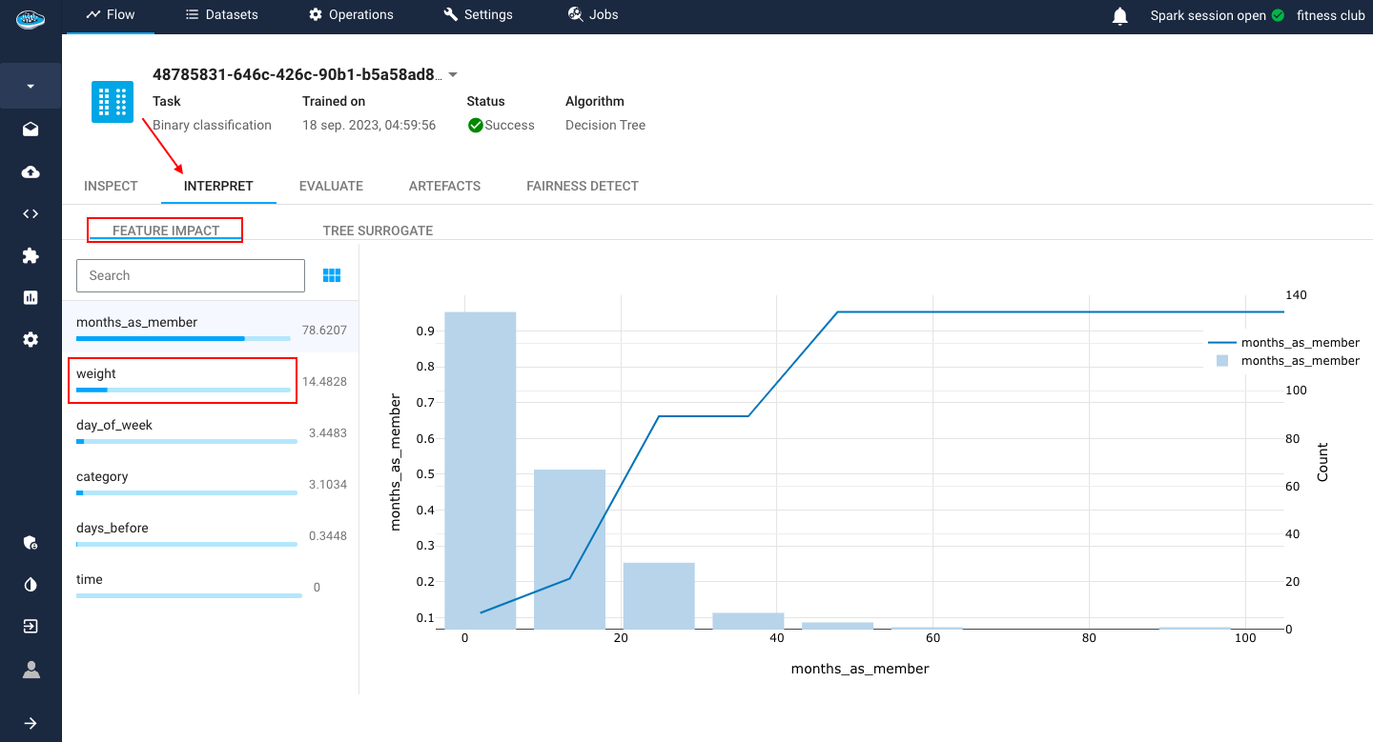Expand the left sidebar with arrow

click(x=31, y=723)
